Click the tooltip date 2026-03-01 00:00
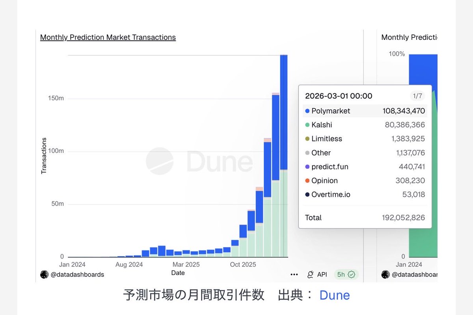The width and height of the screenshot is (473, 315). (x=339, y=96)
